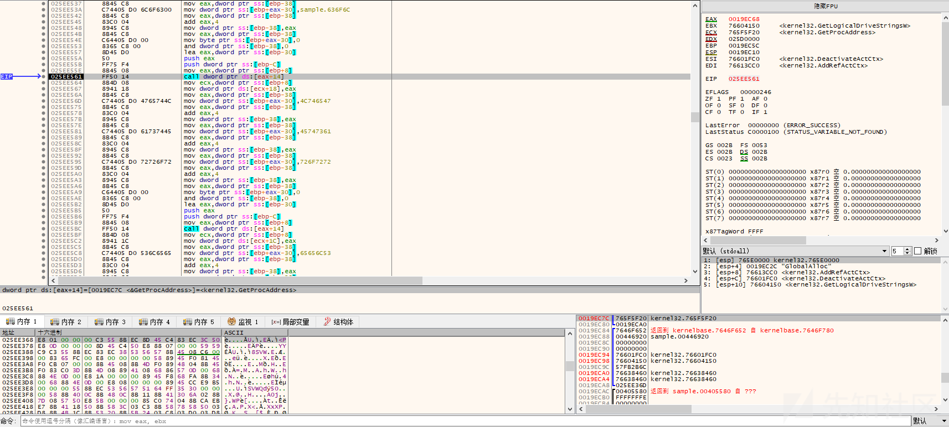Click the ECX register value 765F5F20
The image size is (949, 427).
pos(744,33)
